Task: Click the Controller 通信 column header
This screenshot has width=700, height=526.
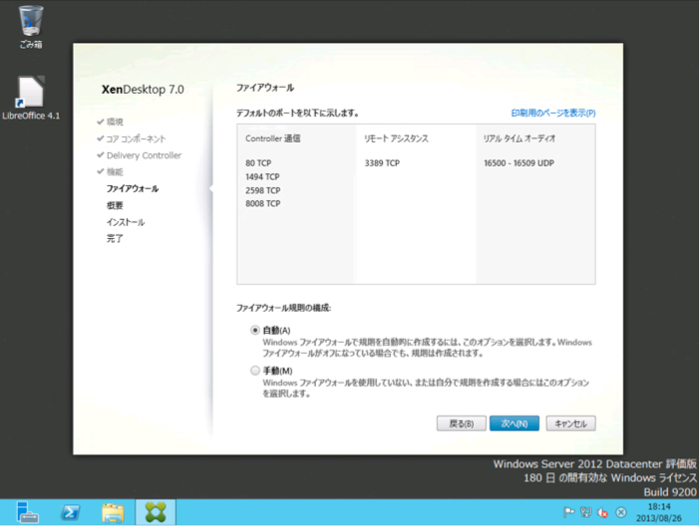Action: point(273,138)
